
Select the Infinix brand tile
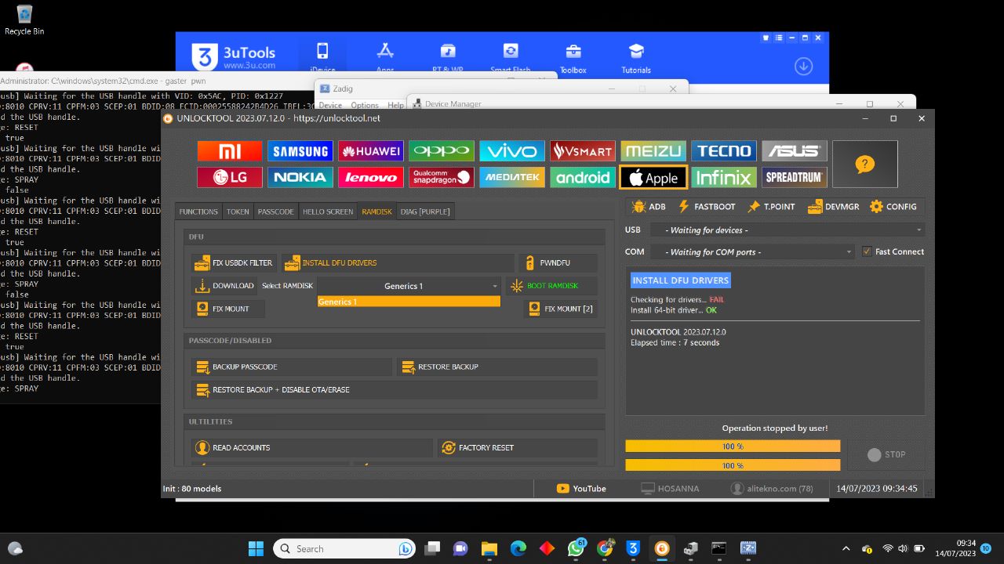click(x=724, y=177)
